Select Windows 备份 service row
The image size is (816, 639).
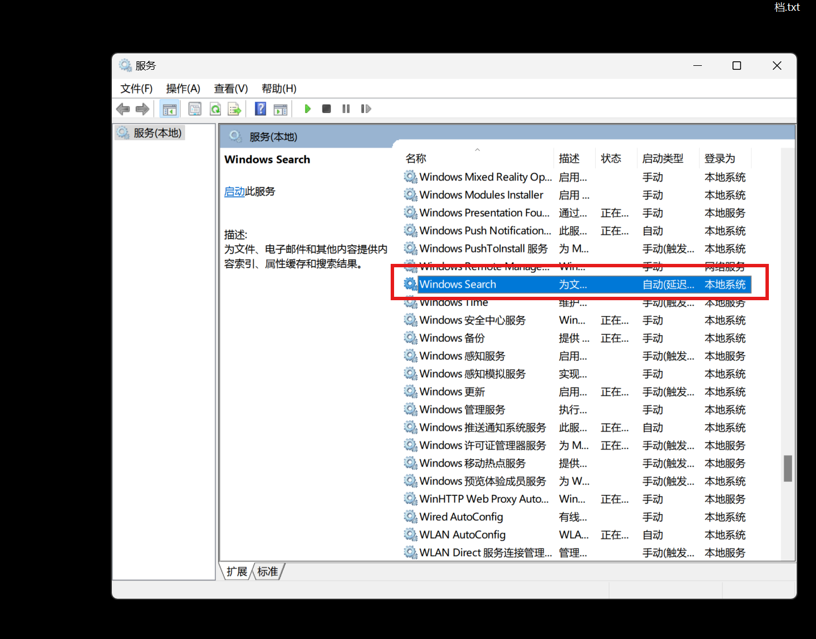tap(576, 338)
